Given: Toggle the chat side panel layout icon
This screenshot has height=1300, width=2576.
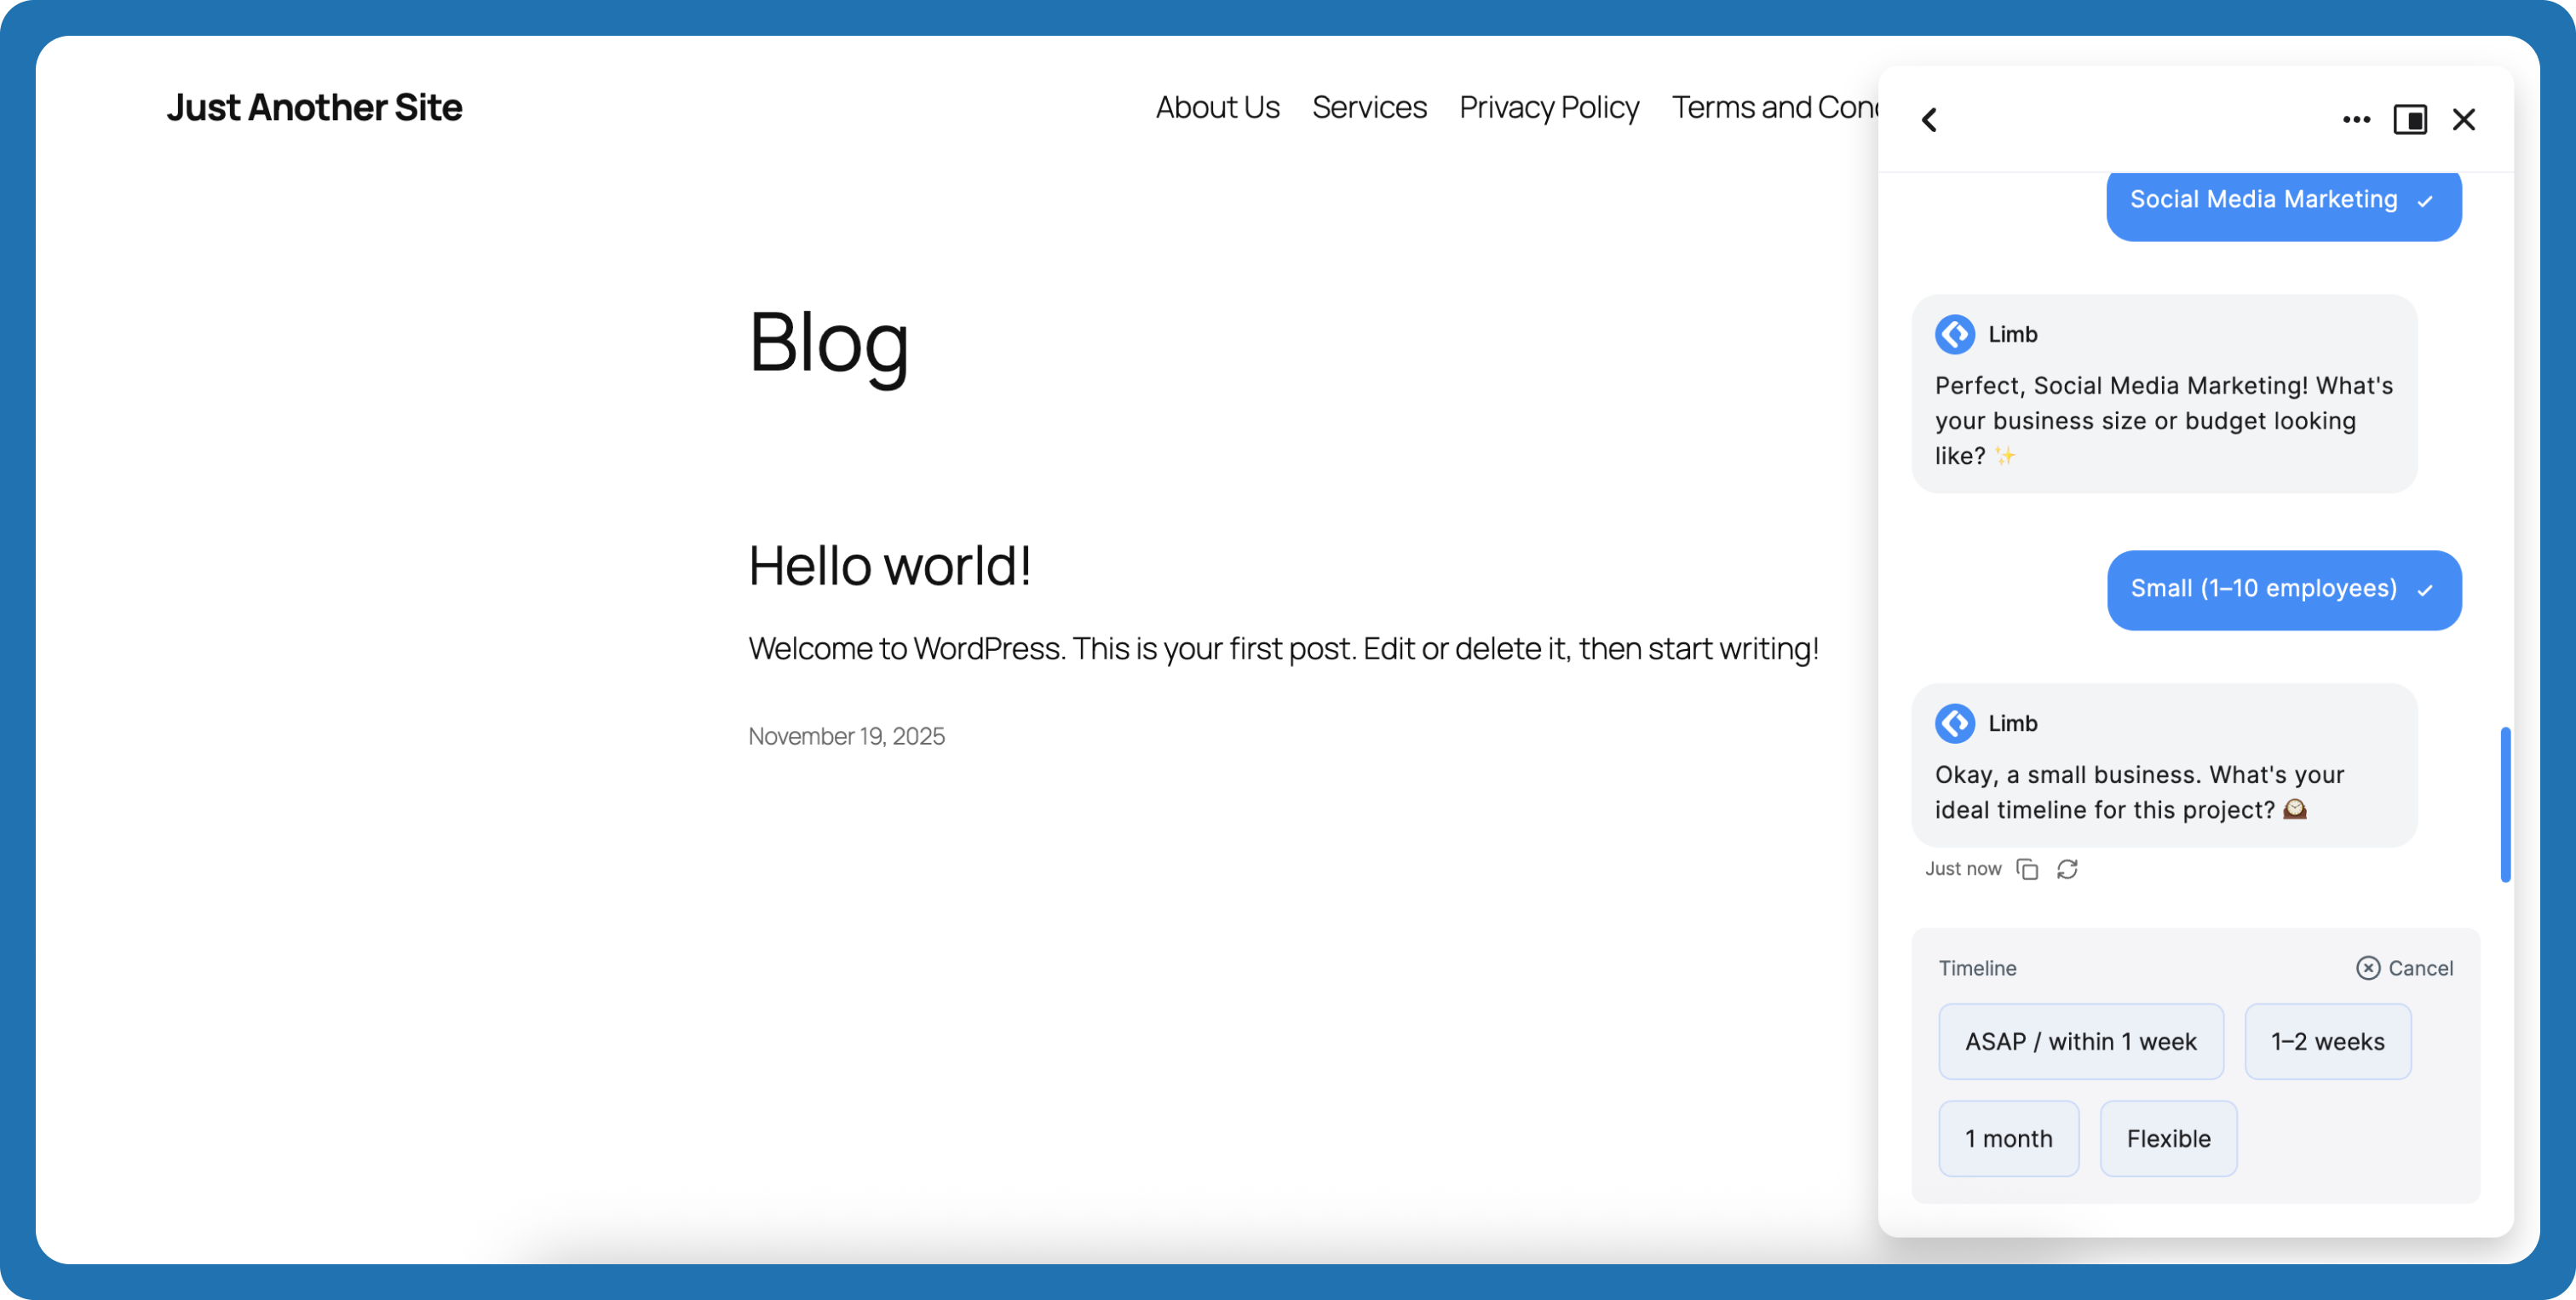Looking at the screenshot, I should pos(2409,120).
